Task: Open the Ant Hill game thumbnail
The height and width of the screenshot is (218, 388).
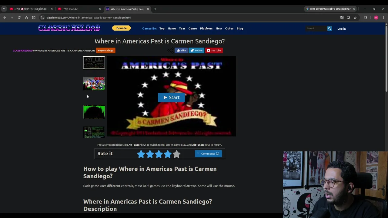Action: (94, 62)
